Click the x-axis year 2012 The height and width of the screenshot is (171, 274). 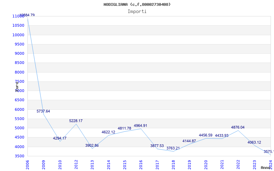pos(76,165)
